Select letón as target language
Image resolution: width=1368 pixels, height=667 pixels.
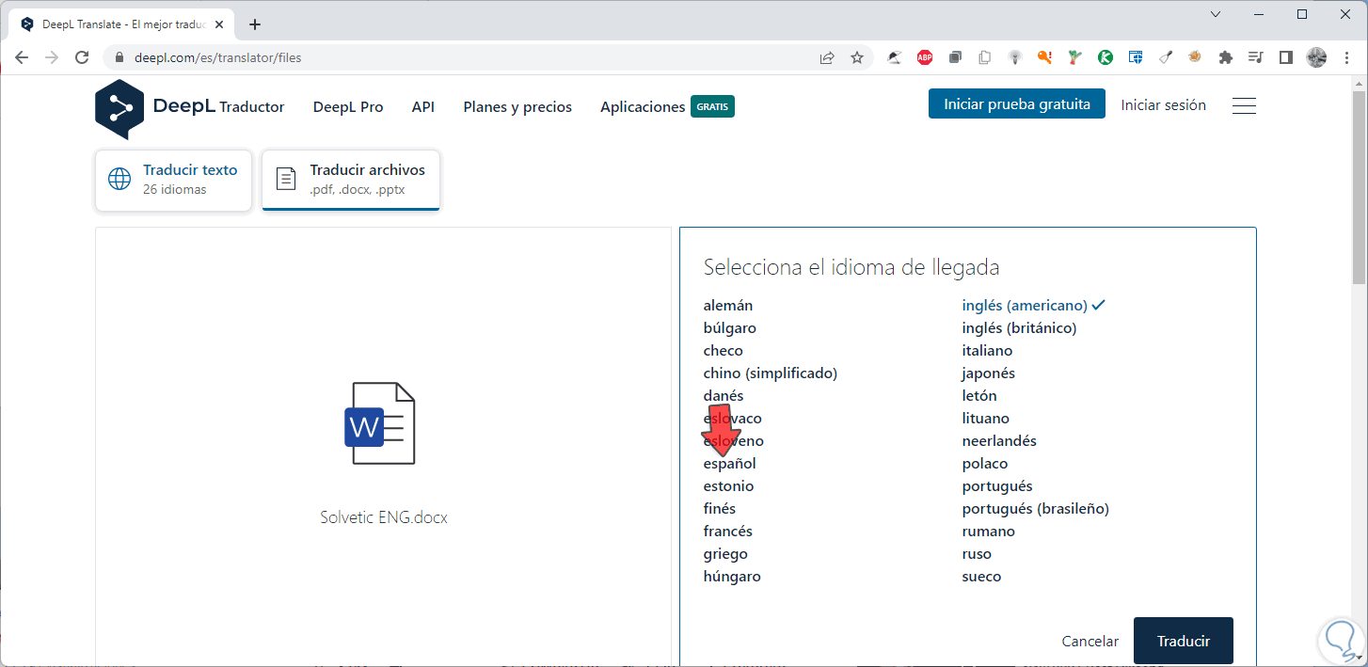tap(979, 395)
